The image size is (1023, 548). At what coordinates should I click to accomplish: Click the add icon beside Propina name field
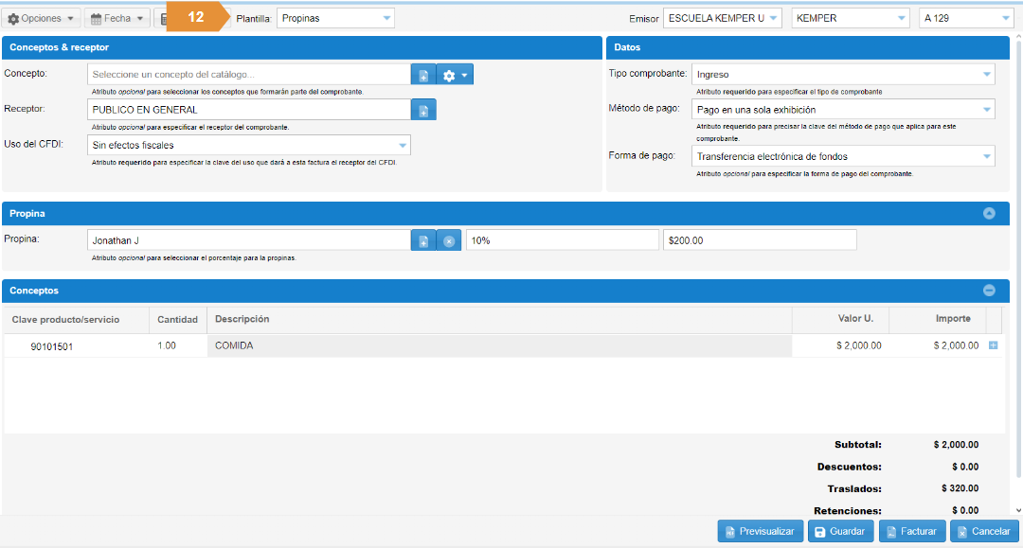pyautogui.click(x=423, y=240)
